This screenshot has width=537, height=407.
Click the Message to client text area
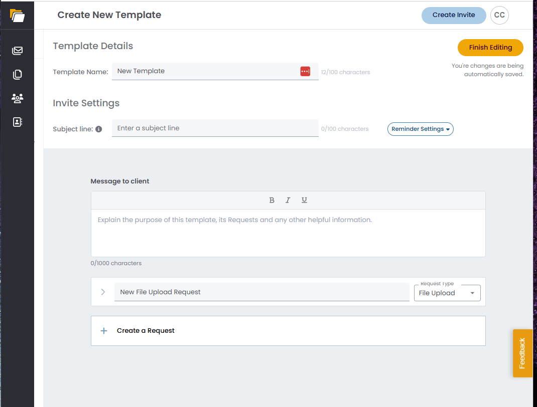(x=288, y=233)
